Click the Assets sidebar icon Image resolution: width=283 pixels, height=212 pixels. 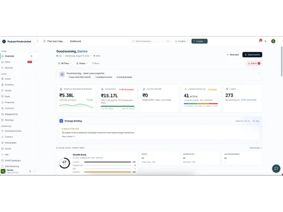[2, 149]
